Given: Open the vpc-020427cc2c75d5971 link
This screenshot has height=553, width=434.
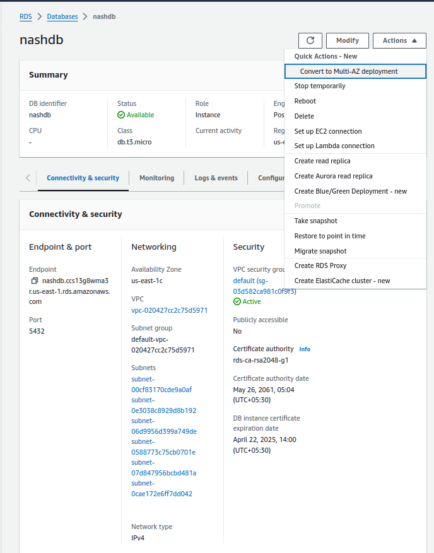Looking at the screenshot, I should pos(169,310).
